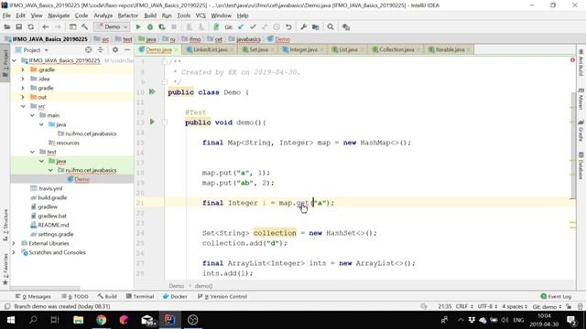Expand the .gradle folder
Screen dimensions: 586x329
(x=23, y=69)
